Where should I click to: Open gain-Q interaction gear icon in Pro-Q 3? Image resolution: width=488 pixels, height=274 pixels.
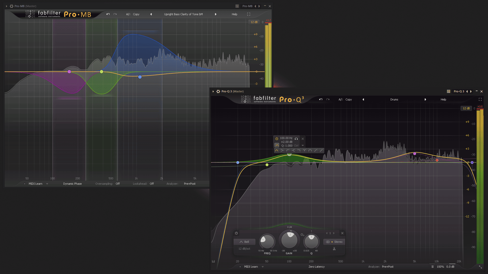(x=302, y=235)
